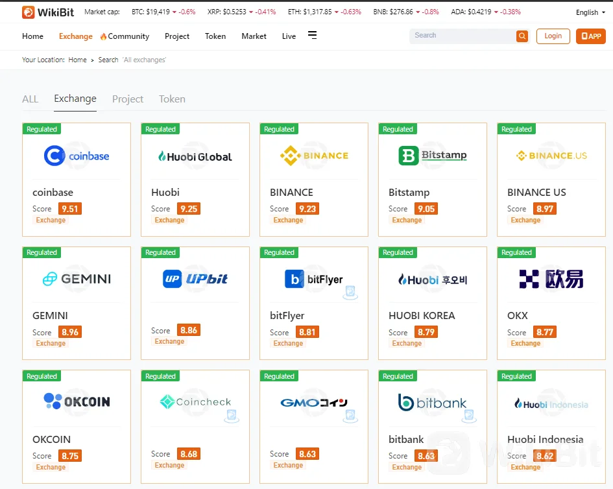Click the GMO Coin card badge icon
This screenshot has height=489, width=613.
click(350, 416)
